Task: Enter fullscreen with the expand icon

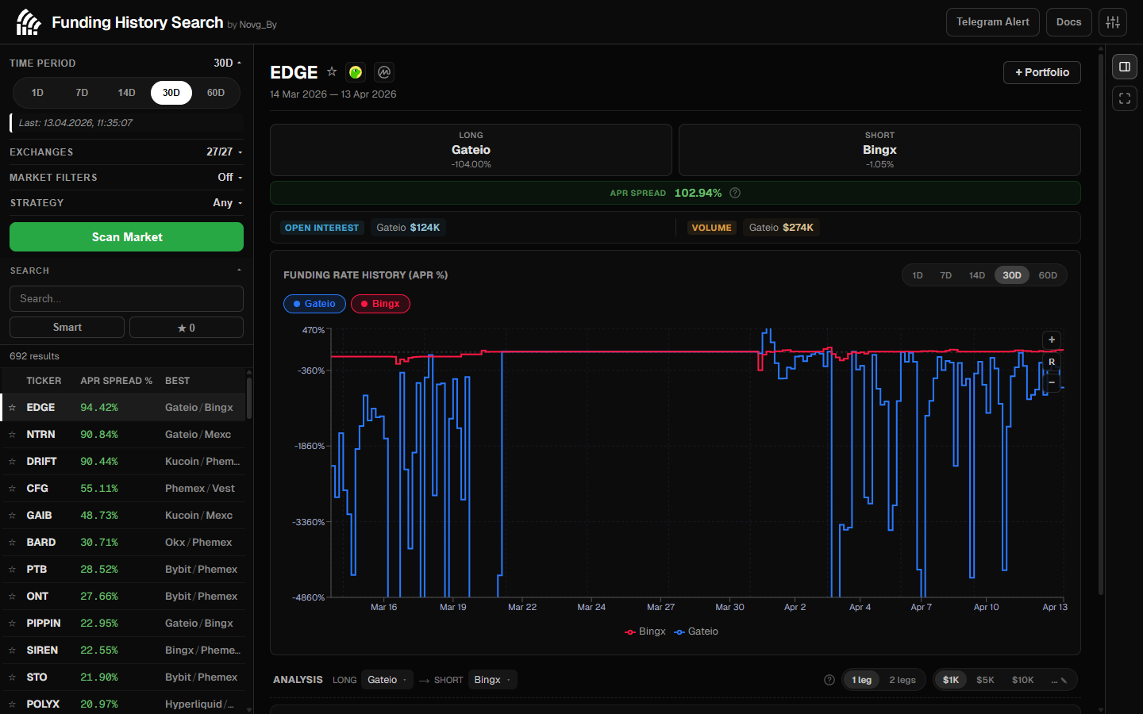Action: (1125, 98)
